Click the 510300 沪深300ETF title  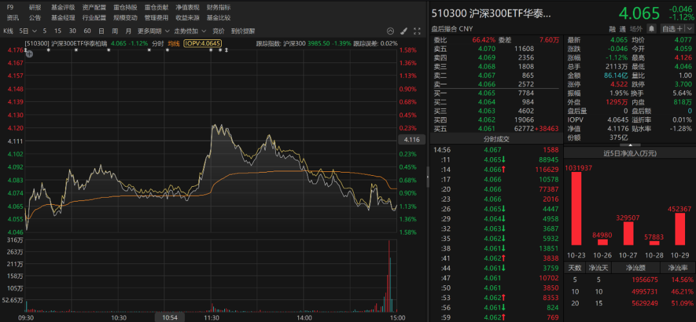click(x=491, y=14)
